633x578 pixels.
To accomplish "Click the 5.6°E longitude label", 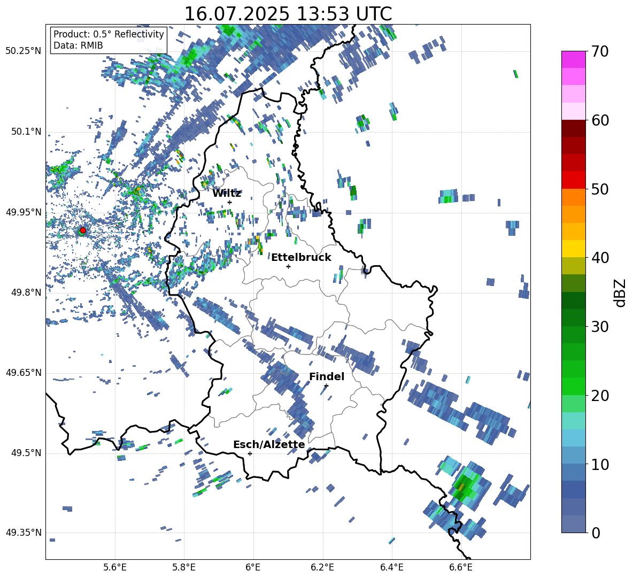I will (x=115, y=567).
